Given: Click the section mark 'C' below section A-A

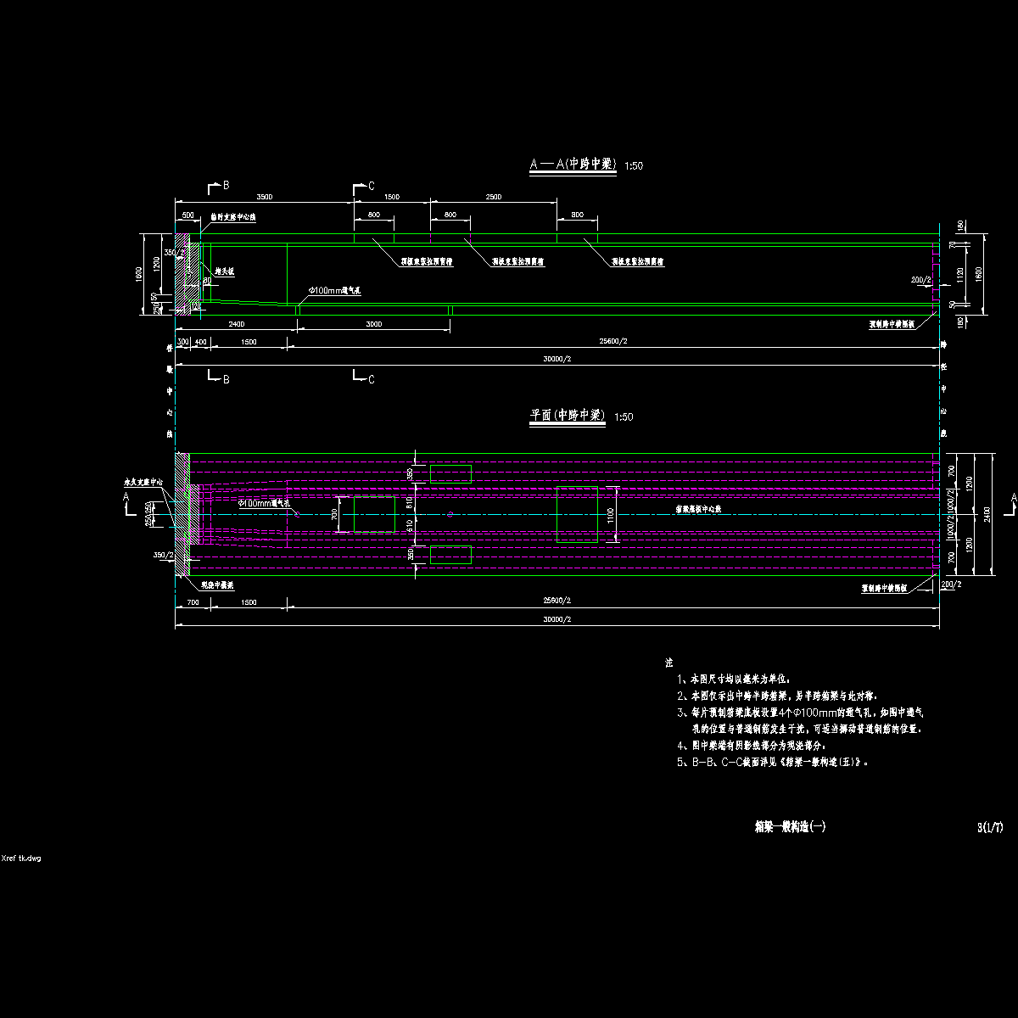Looking at the screenshot, I should pyautogui.click(x=371, y=380).
